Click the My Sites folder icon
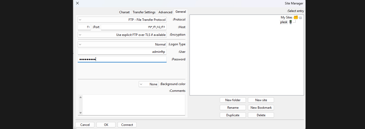 coord(295,17)
